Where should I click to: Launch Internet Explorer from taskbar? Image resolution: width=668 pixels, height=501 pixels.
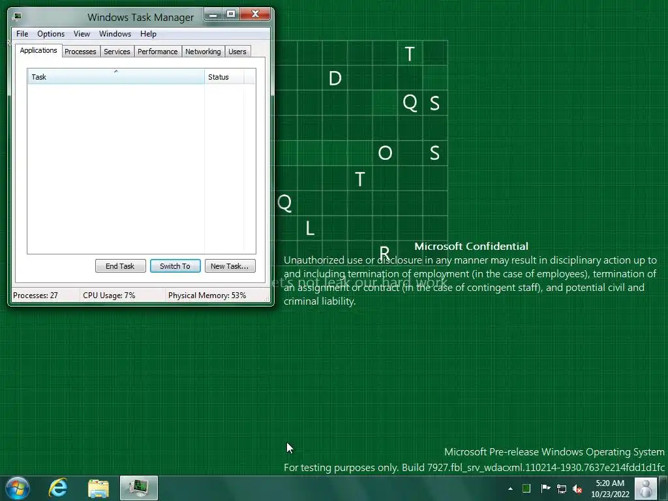58,488
